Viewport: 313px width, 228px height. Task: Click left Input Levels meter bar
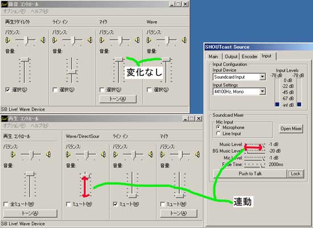tap(277, 92)
